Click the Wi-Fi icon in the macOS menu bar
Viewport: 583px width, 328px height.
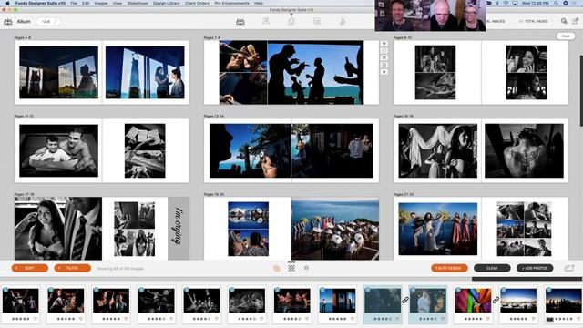(506, 3)
